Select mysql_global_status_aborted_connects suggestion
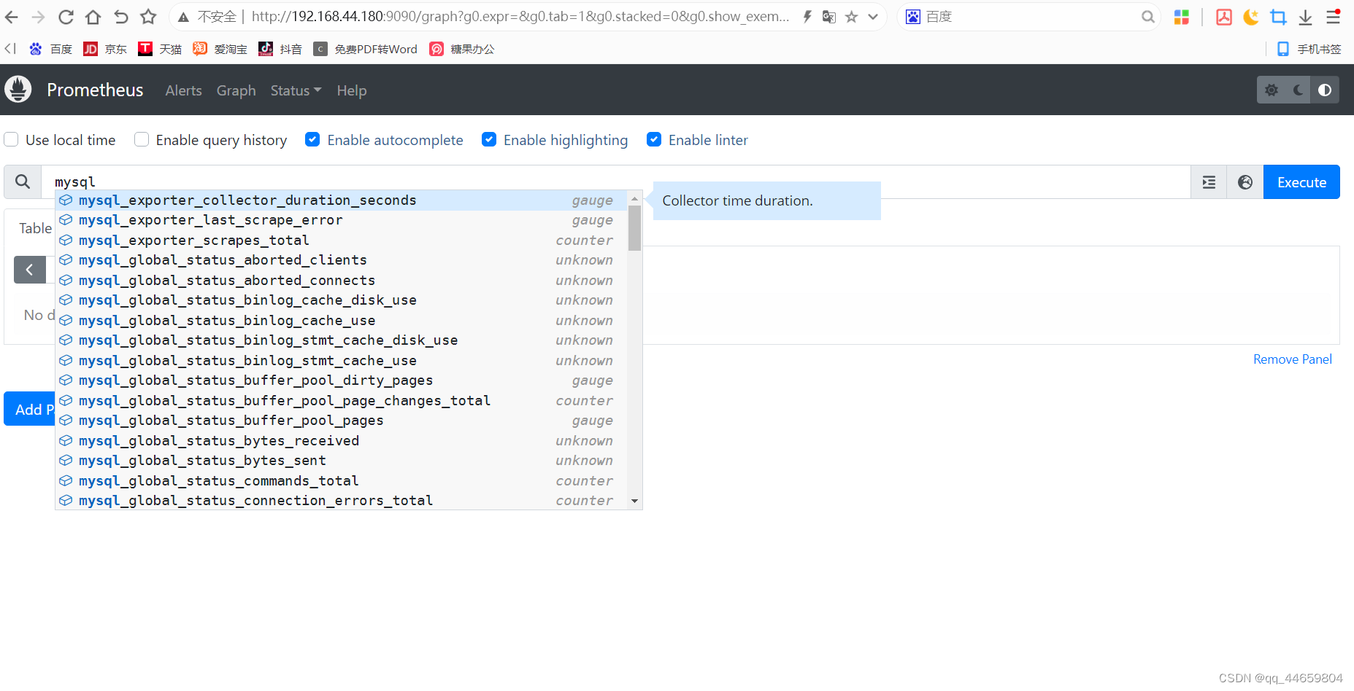The width and height of the screenshot is (1354, 691). coord(341,281)
